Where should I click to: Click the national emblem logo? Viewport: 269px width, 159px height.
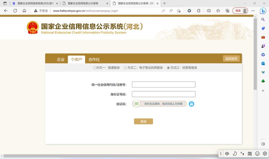(33, 27)
